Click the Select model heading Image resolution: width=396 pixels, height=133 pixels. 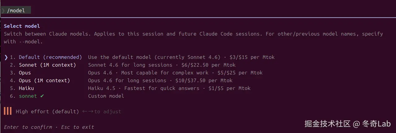22,26
